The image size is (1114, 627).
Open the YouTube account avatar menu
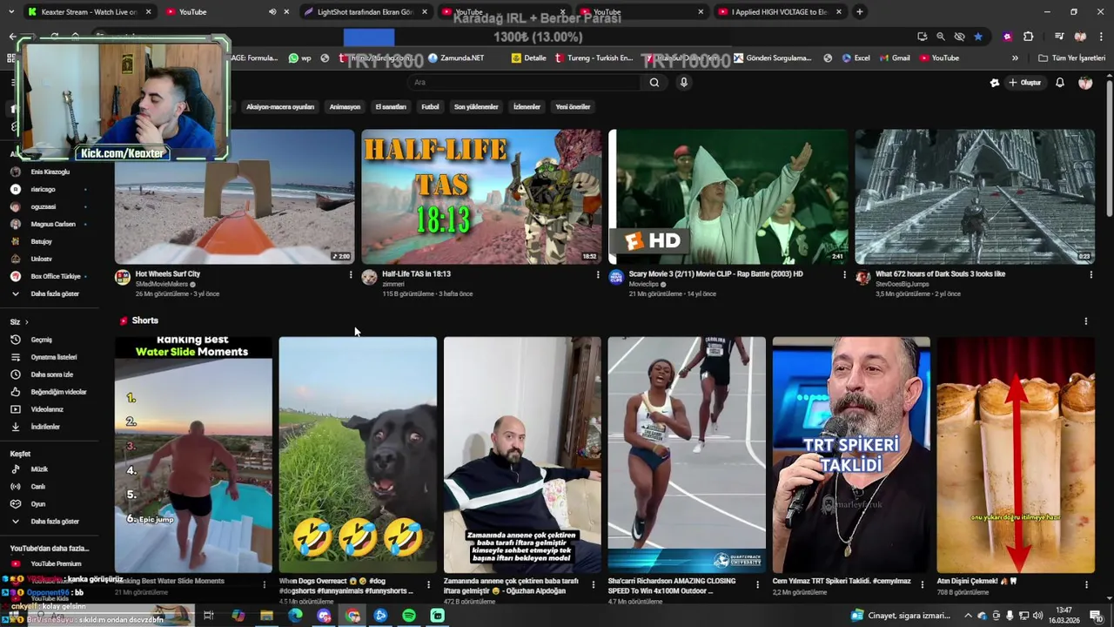click(1085, 83)
